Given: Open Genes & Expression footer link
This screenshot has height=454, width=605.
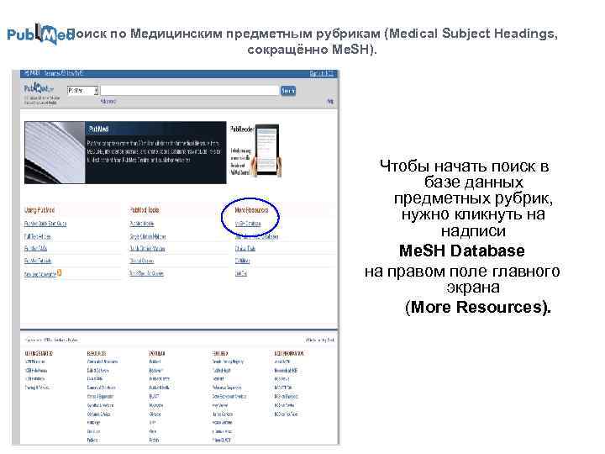Looking at the screenshot, I should (100, 397).
